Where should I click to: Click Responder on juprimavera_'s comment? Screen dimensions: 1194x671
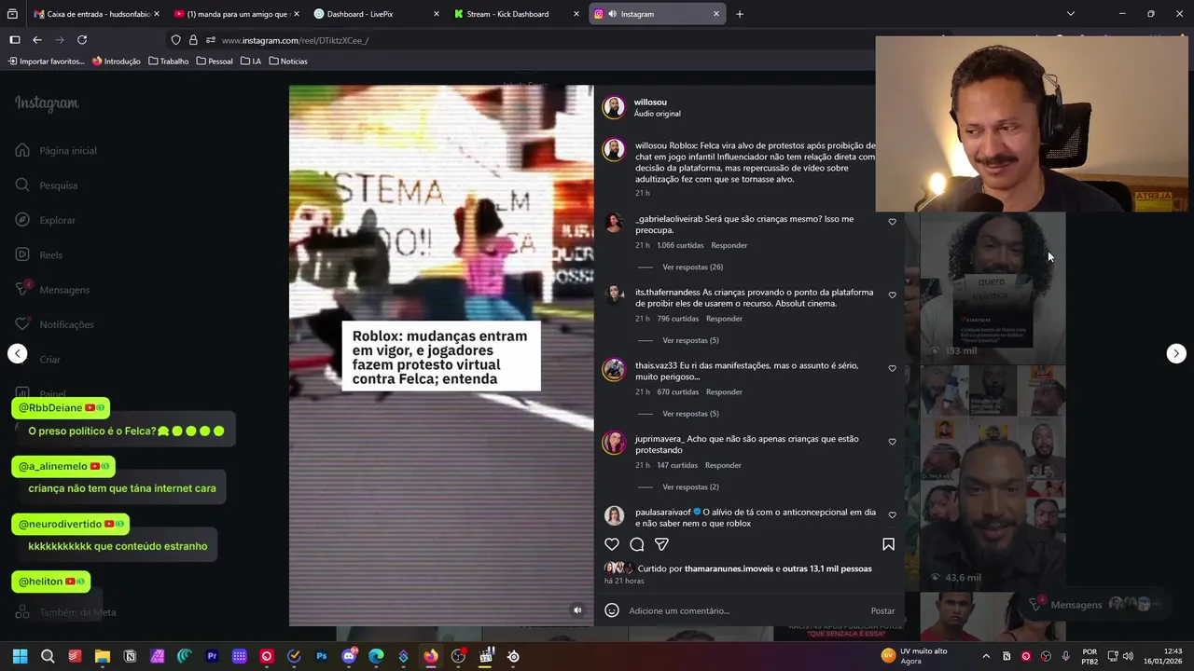[723, 466]
